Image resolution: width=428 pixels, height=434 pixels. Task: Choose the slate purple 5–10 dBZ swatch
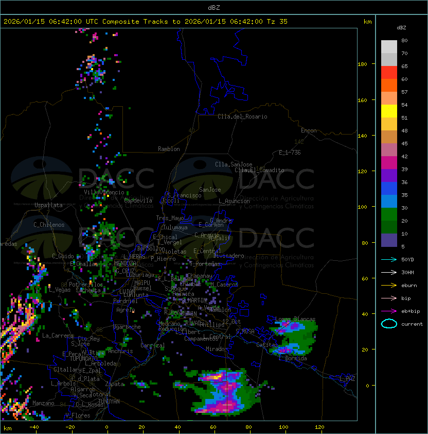click(x=389, y=240)
